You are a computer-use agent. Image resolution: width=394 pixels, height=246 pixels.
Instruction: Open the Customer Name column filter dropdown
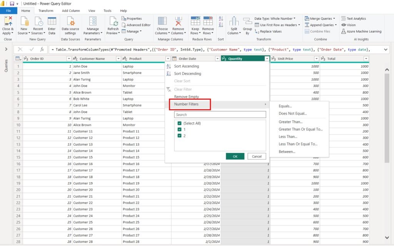119,59
